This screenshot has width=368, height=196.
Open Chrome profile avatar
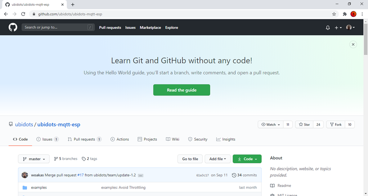(353, 14)
